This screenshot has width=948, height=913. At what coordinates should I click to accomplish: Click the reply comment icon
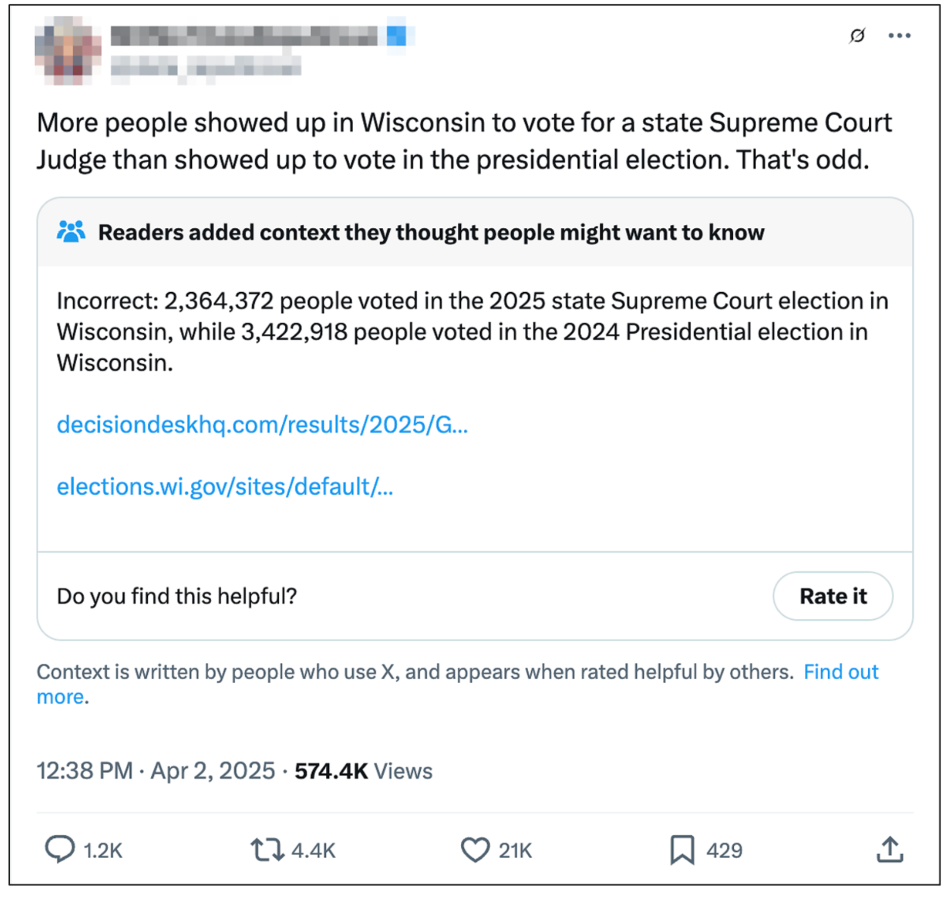60,849
